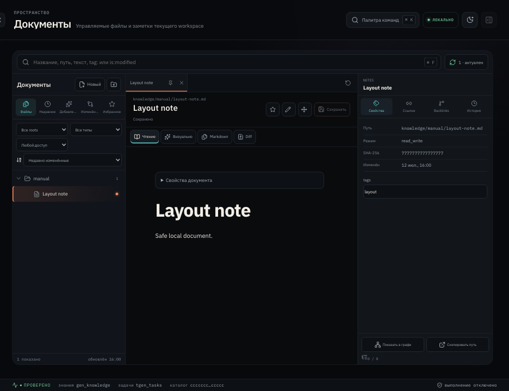Click the reload document icon
Image resolution: width=509 pixels, height=391 pixels.
coord(347,83)
